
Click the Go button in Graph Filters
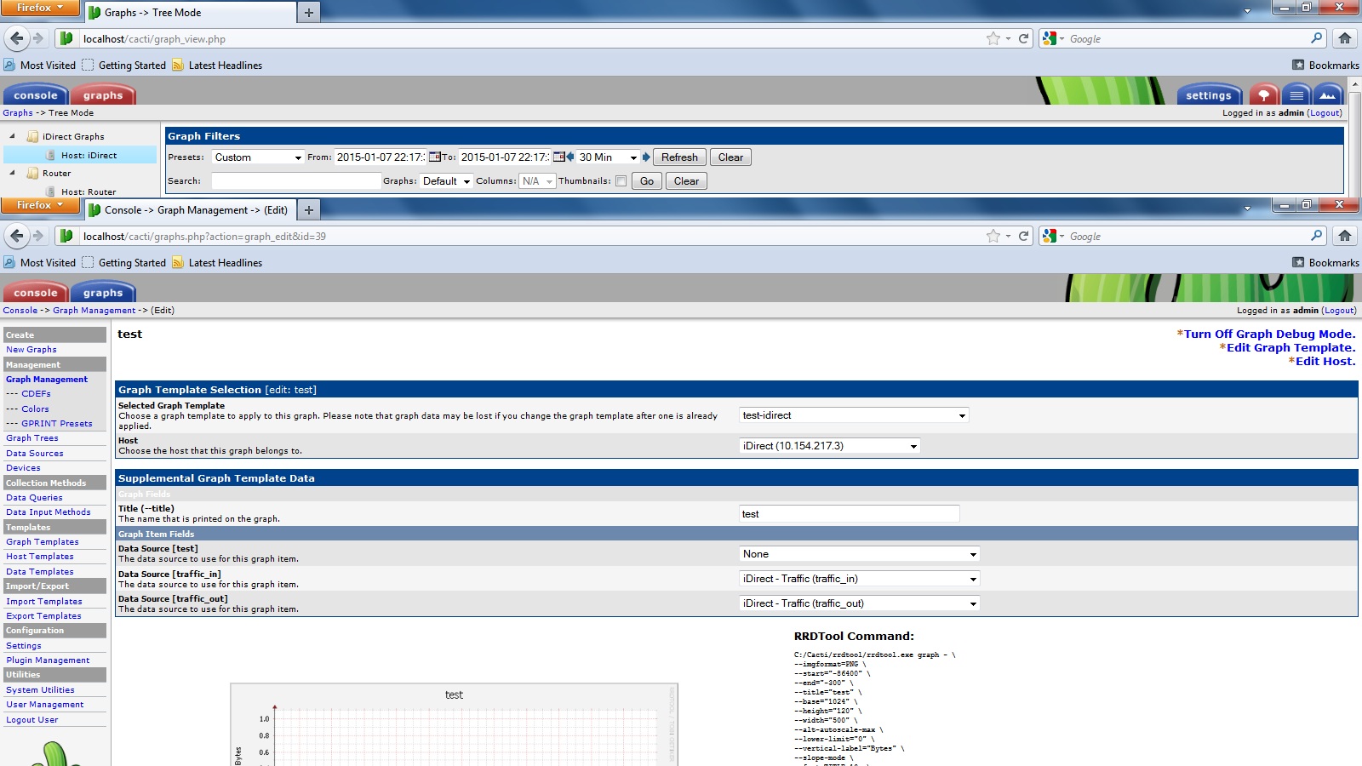[x=647, y=180]
